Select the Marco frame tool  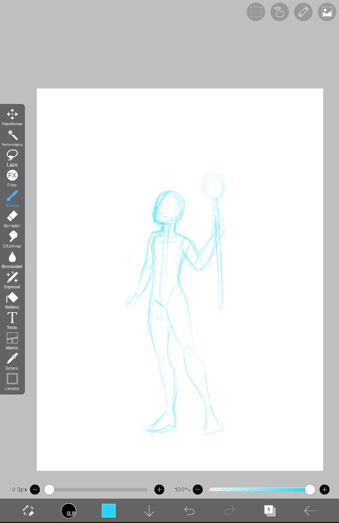(12, 342)
